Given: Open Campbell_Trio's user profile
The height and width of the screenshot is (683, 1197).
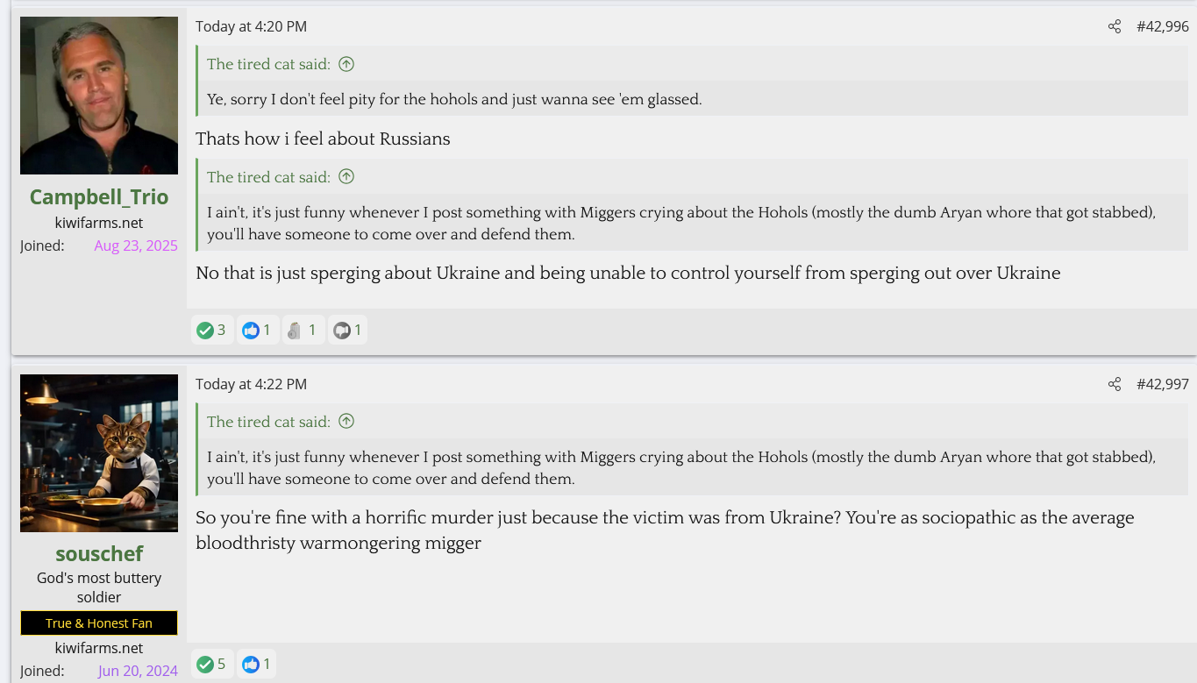Looking at the screenshot, I should pos(99,196).
